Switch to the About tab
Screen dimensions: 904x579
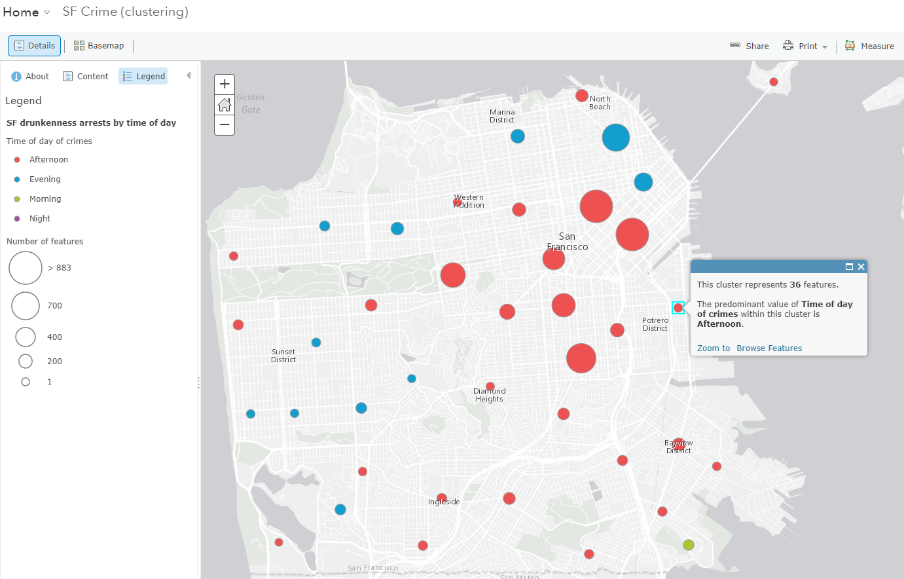tap(29, 76)
